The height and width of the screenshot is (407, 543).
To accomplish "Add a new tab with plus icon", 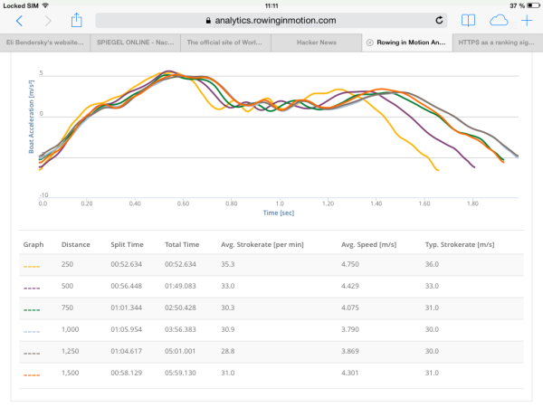I will (527, 21).
